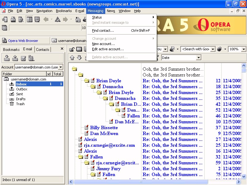Open the Search with Google dropdown
247x185 pixels.
[213, 49]
